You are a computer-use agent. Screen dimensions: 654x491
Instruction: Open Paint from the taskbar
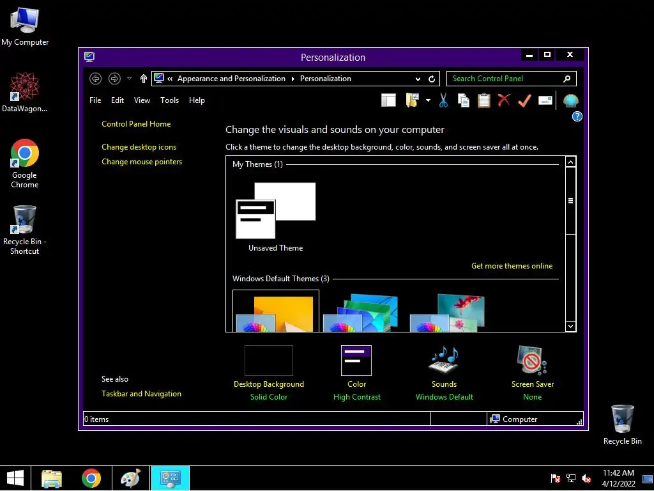[130, 478]
